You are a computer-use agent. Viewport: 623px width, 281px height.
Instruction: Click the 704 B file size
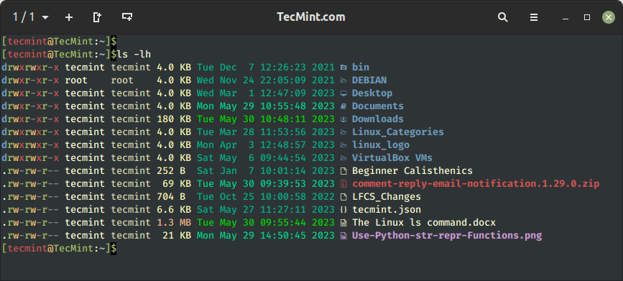(x=171, y=197)
